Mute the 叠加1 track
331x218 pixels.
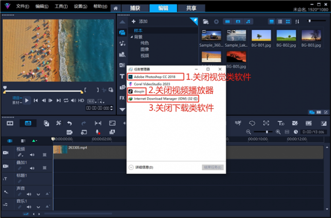32,168
